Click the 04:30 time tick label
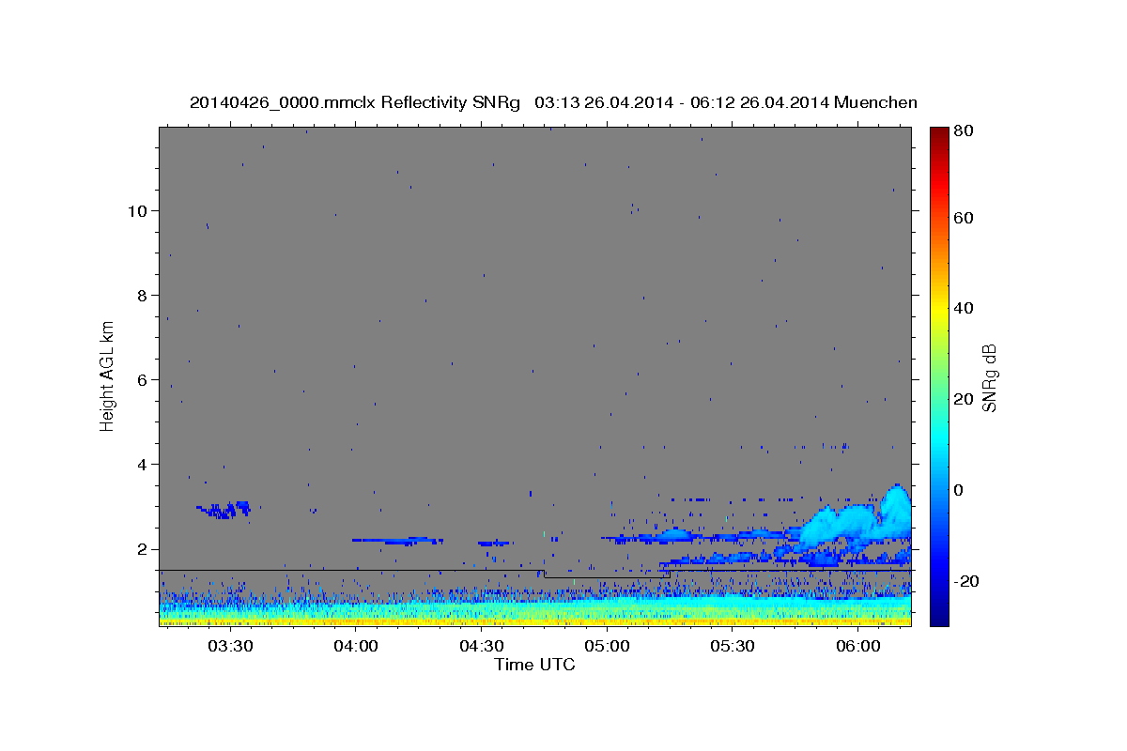Screen dimensions: 1127x751 click(x=482, y=647)
